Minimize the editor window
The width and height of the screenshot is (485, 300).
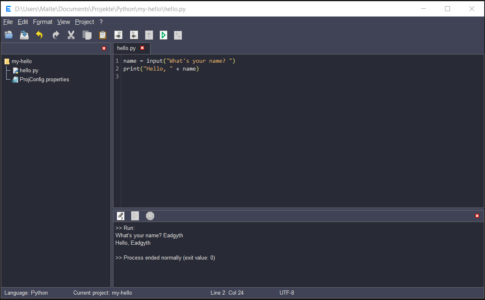point(424,9)
